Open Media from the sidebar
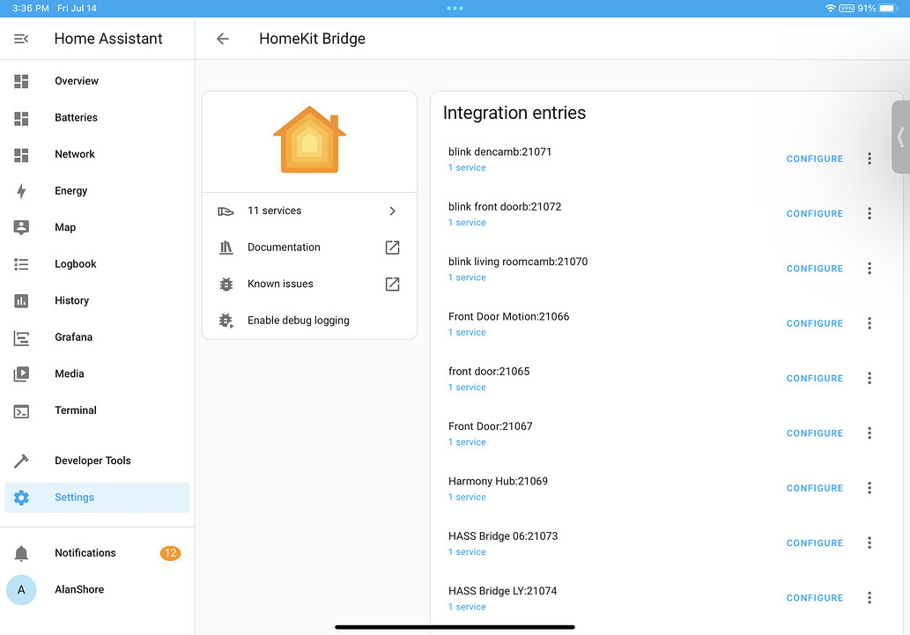The width and height of the screenshot is (910, 635). [70, 373]
